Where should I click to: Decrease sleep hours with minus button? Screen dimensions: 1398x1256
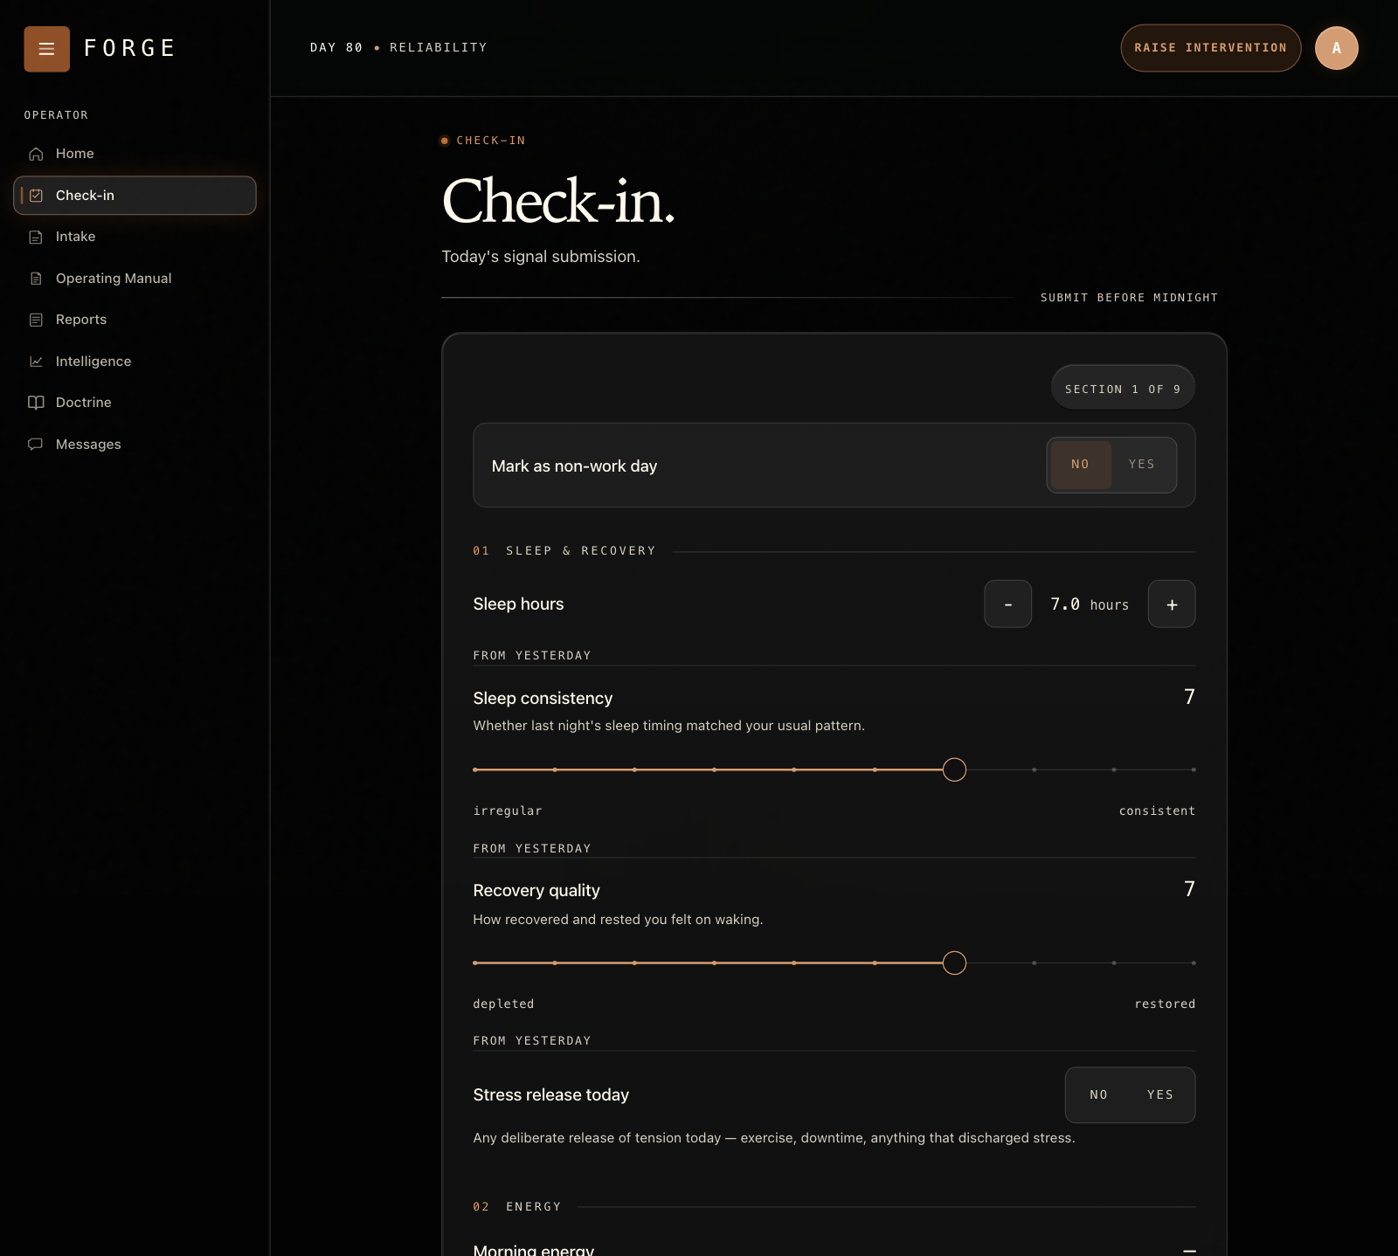[x=1008, y=604]
